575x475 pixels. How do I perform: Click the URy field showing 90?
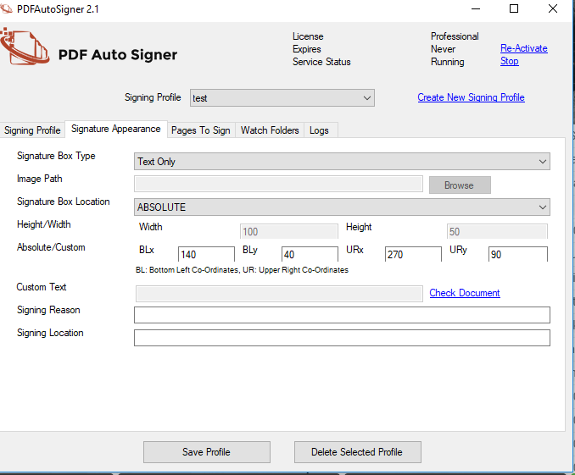pyautogui.click(x=518, y=254)
